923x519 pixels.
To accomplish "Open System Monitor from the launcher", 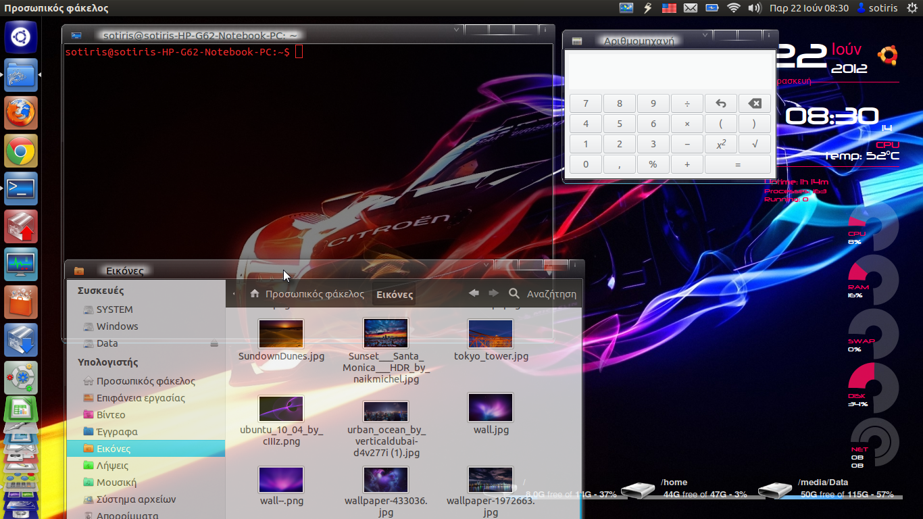I will point(21,264).
